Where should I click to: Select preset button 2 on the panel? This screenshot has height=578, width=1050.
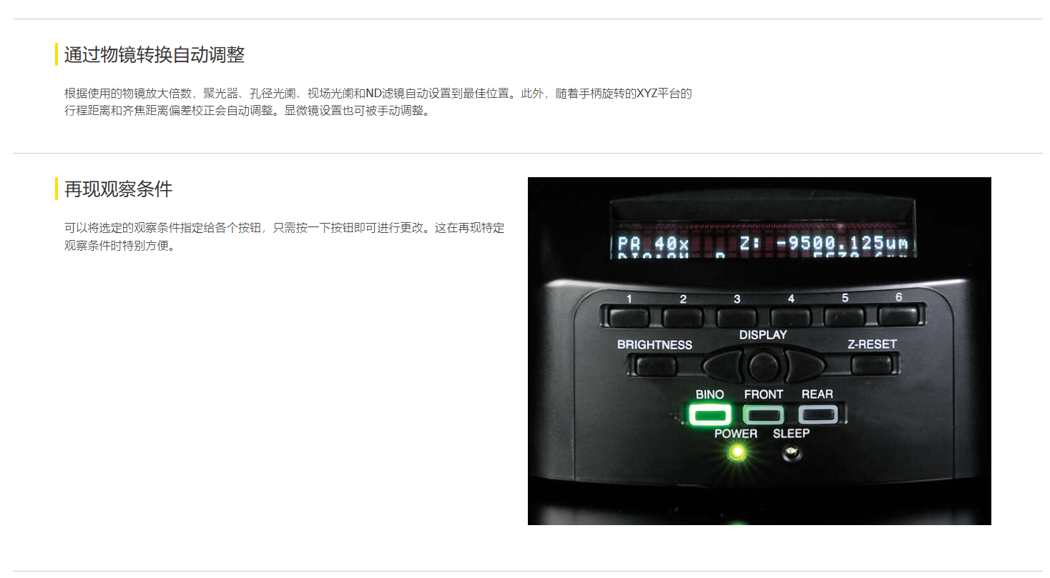pos(683,317)
